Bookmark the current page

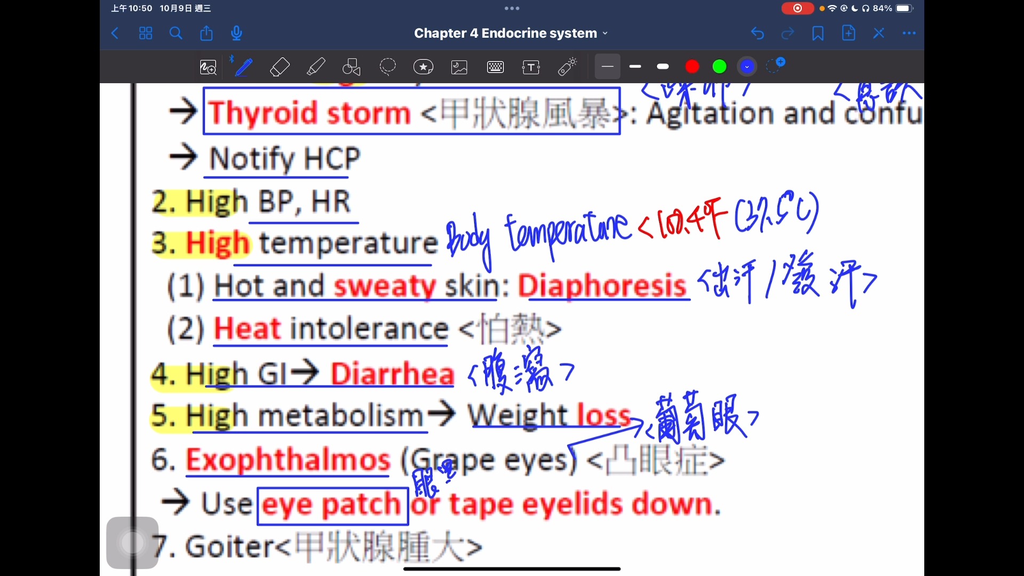(x=818, y=34)
